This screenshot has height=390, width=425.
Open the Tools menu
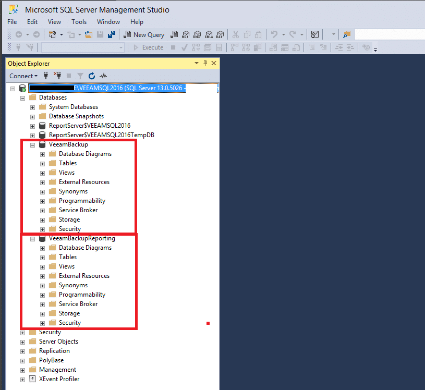pyautogui.click(x=79, y=22)
